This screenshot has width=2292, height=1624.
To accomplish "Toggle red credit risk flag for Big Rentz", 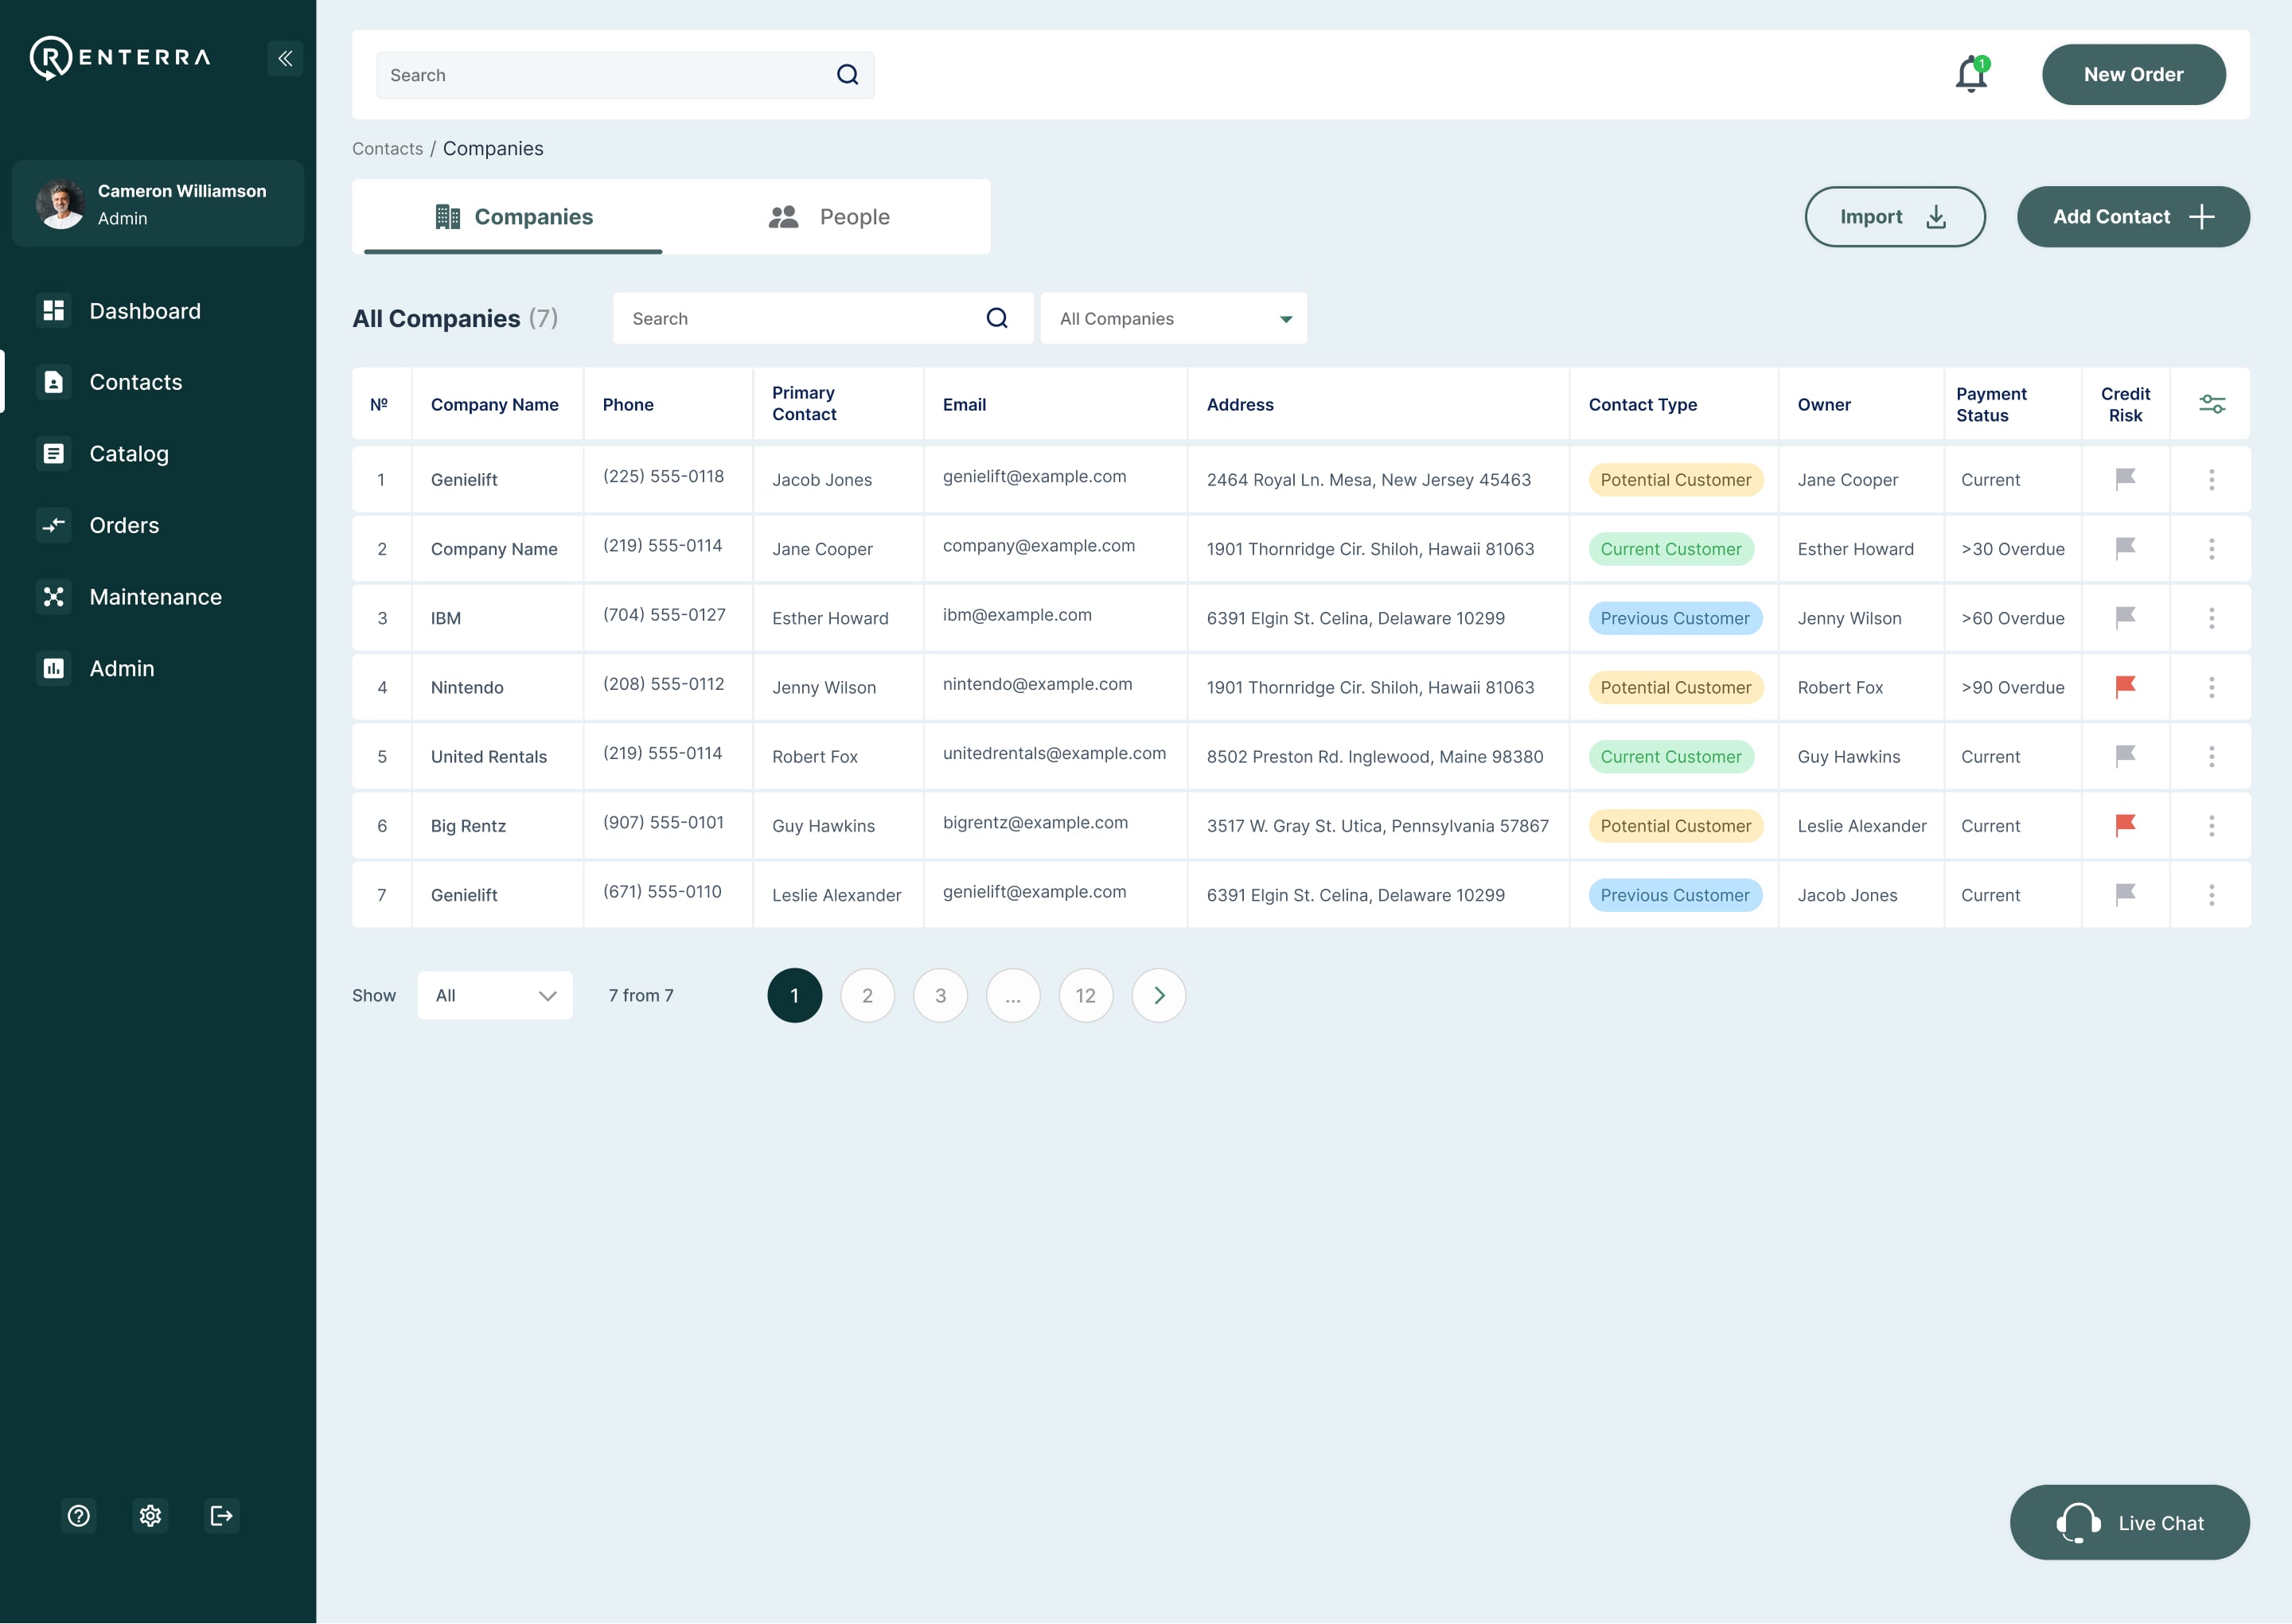I will pyautogui.click(x=2125, y=825).
